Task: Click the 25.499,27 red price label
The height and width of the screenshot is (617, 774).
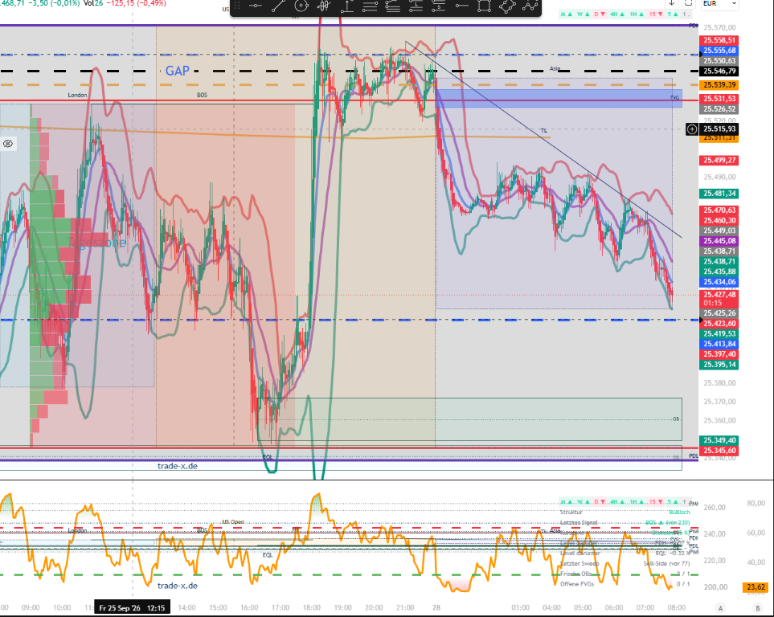Action: pyautogui.click(x=719, y=161)
